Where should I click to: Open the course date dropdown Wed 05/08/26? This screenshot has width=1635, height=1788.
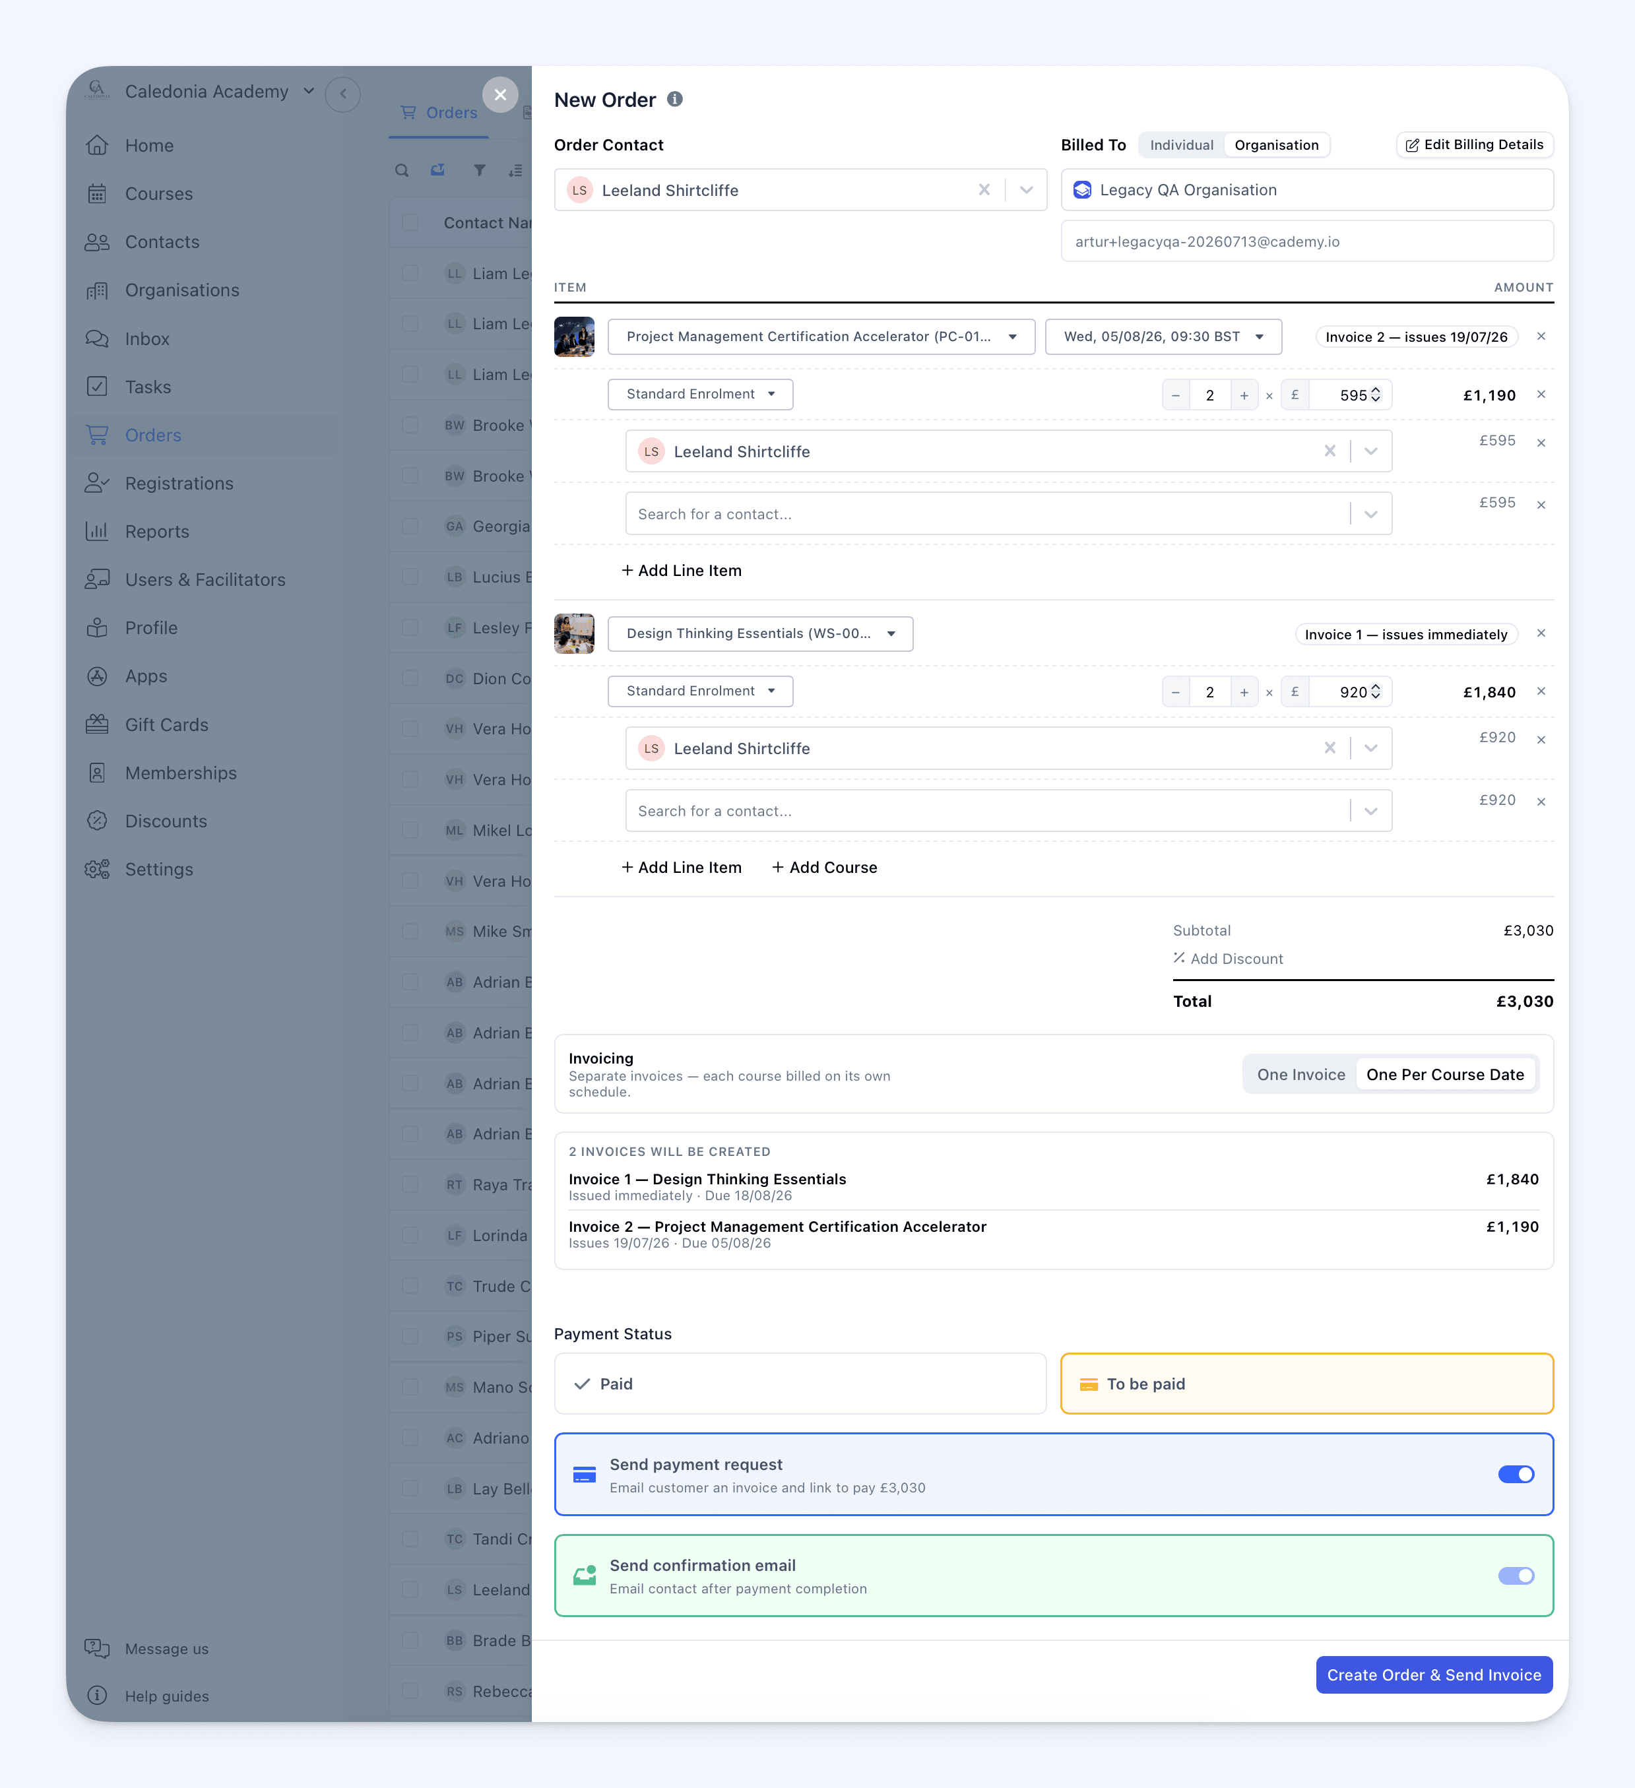[1163, 337]
